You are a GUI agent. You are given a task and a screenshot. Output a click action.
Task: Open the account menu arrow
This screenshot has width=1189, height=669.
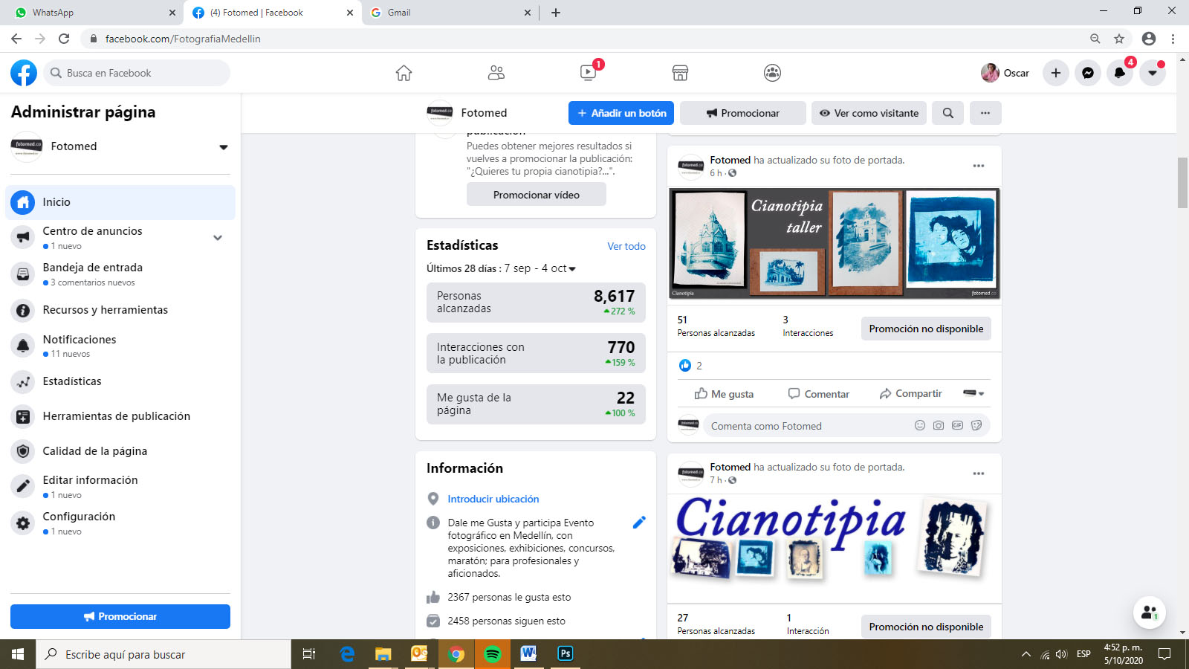click(1153, 73)
